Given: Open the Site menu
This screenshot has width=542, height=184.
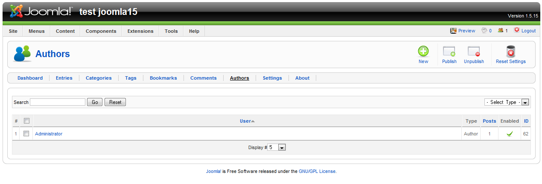Looking at the screenshot, I should [x=13, y=31].
